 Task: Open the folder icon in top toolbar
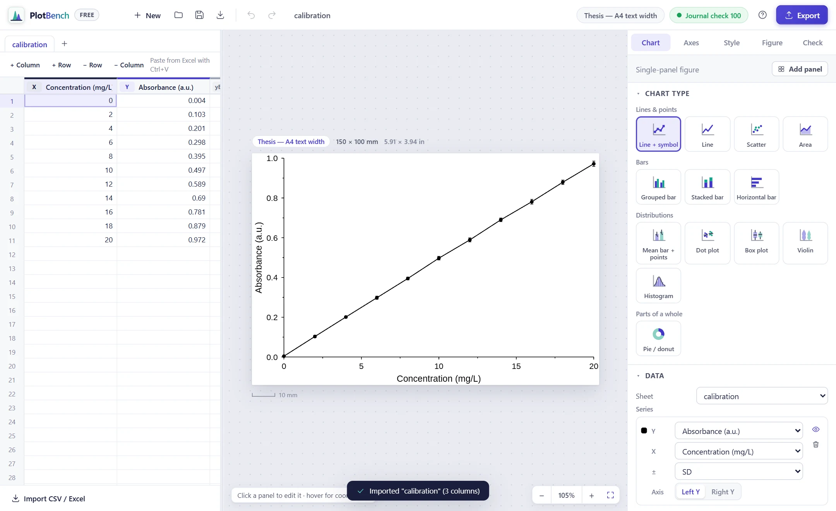pos(178,15)
